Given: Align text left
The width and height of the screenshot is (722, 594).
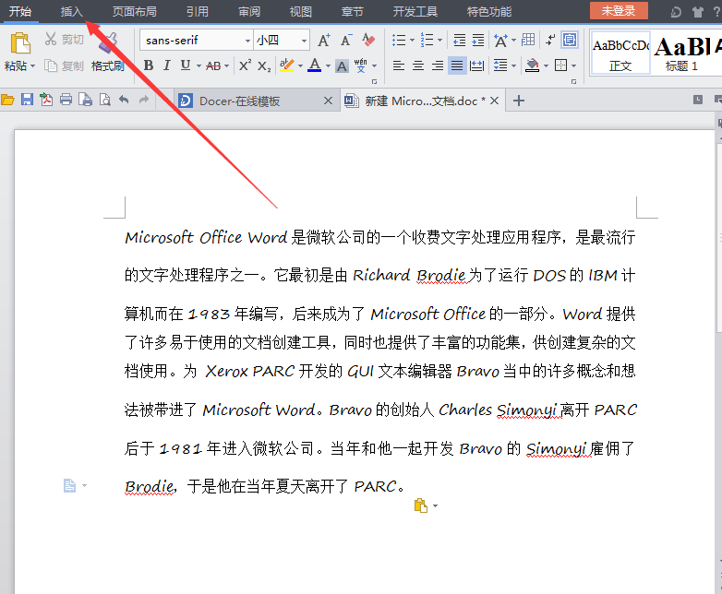Looking at the screenshot, I should click(399, 65).
